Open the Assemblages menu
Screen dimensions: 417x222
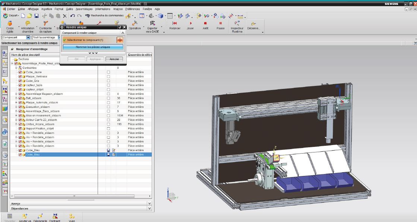(84, 9)
